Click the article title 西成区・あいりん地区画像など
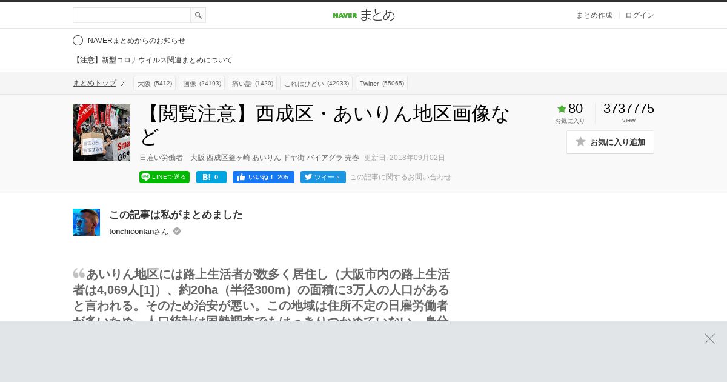This screenshot has width=727, height=382. pos(325,124)
